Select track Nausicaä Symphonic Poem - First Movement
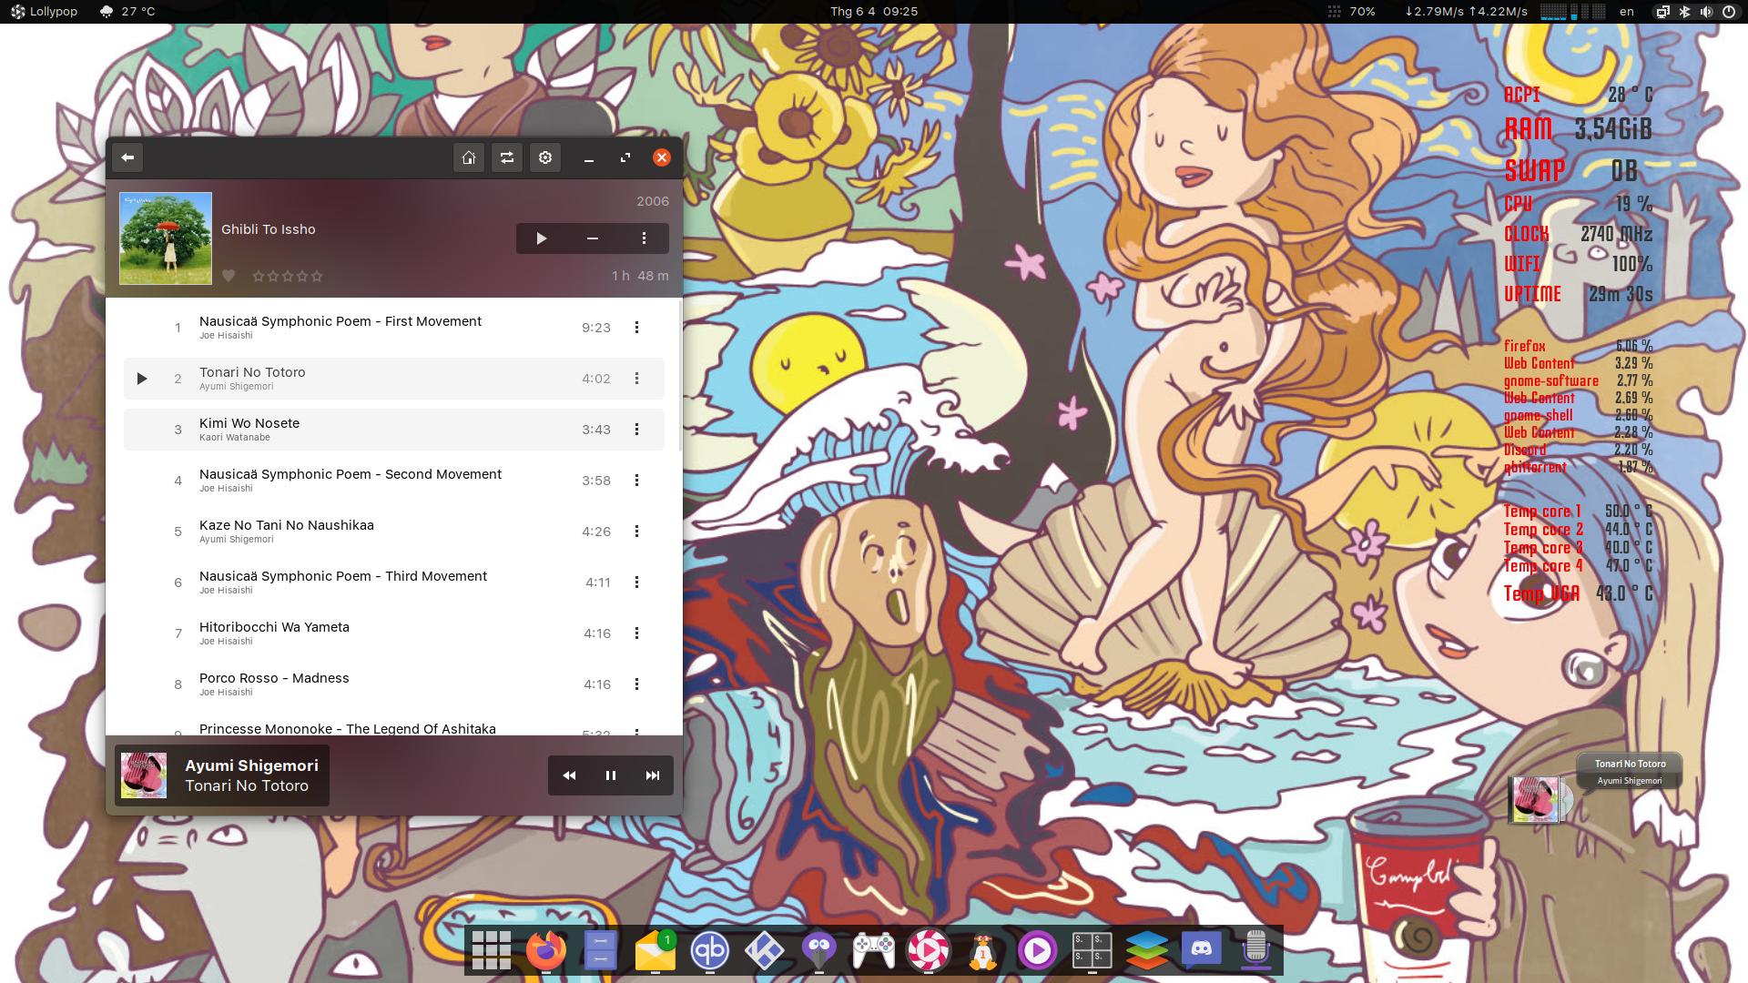Screen dimensions: 1748x983 point(394,328)
